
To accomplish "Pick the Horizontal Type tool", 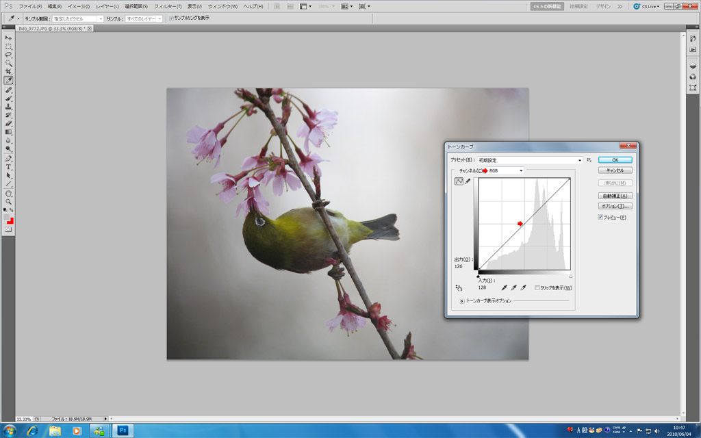I will click(x=9, y=167).
